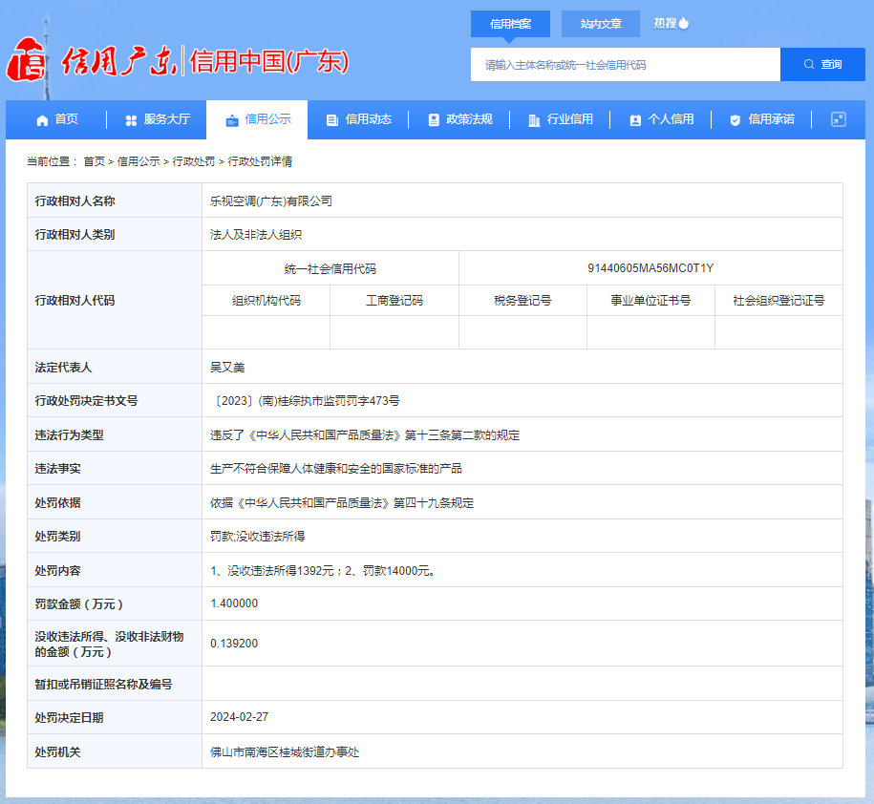This screenshot has height=804, width=874.
Task: Click the 社会组织登记证号 header cell
Action: click(778, 301)
